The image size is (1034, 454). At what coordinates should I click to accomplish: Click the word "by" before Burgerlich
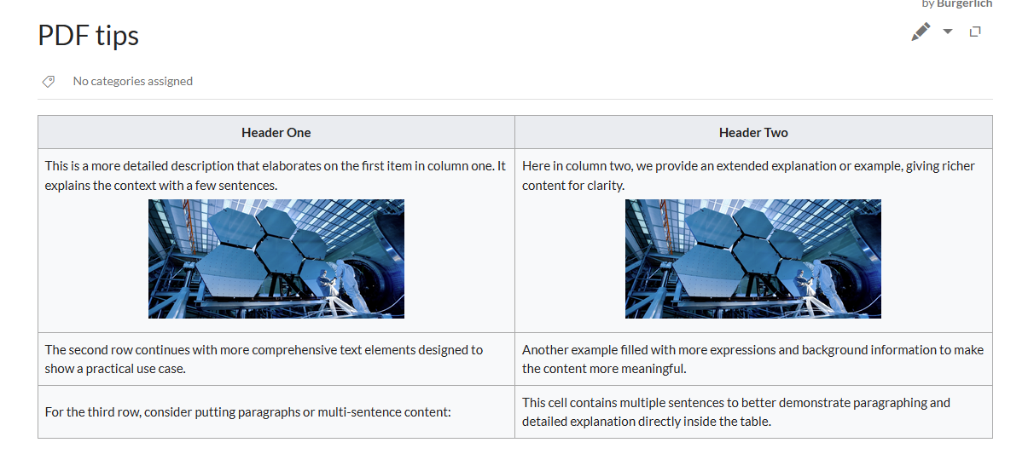pos(927,4)
